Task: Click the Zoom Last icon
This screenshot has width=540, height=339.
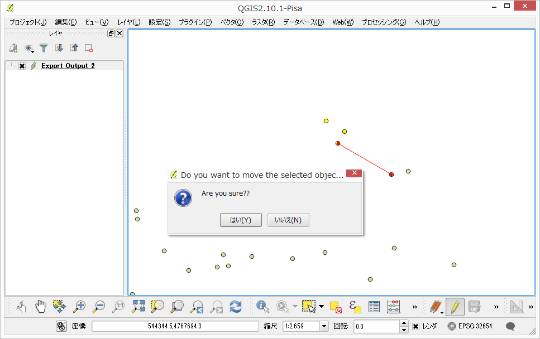Action: tap(197, 306)
